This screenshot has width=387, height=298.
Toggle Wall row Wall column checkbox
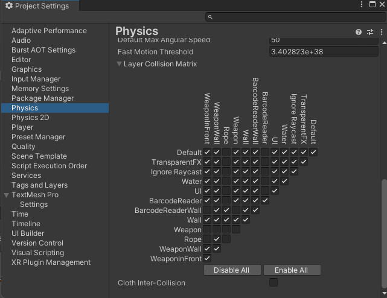pos(246,220)
